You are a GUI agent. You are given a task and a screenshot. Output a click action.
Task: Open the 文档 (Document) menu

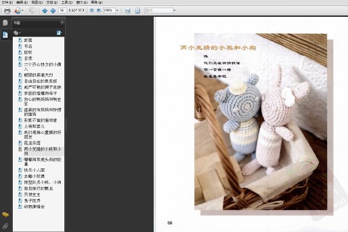tap(52, 2)
